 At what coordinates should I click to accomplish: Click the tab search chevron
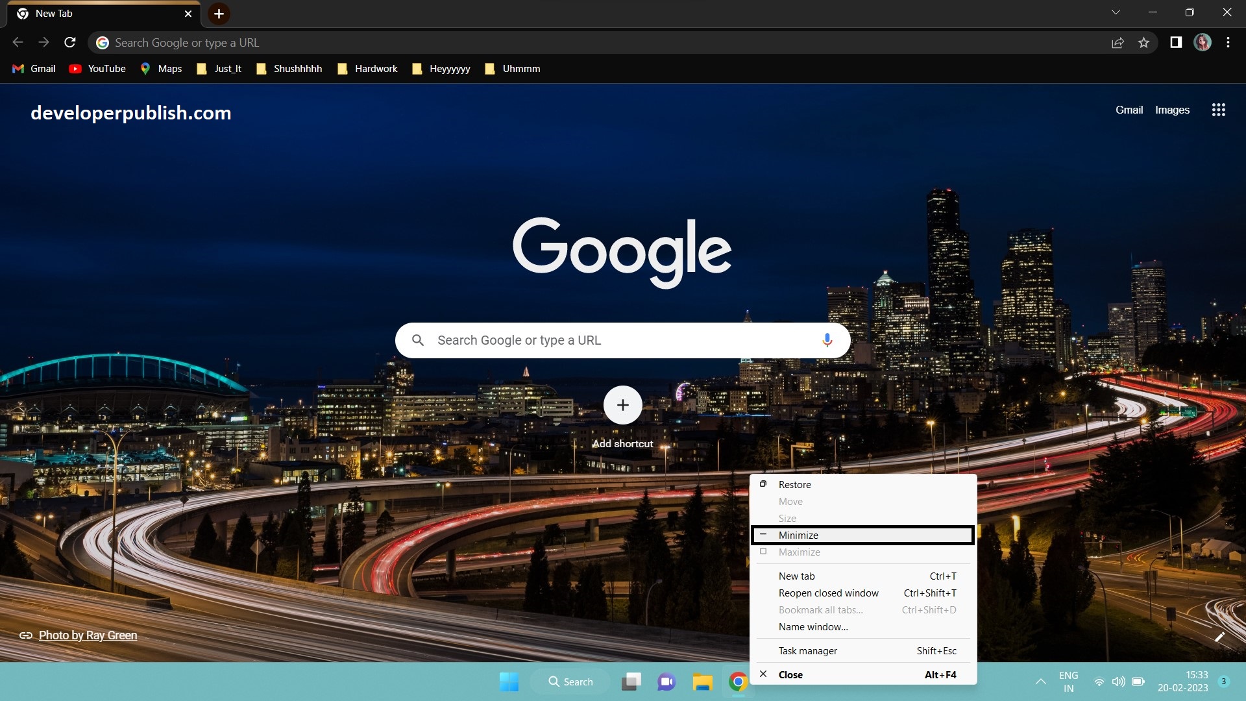[1116, 12]
